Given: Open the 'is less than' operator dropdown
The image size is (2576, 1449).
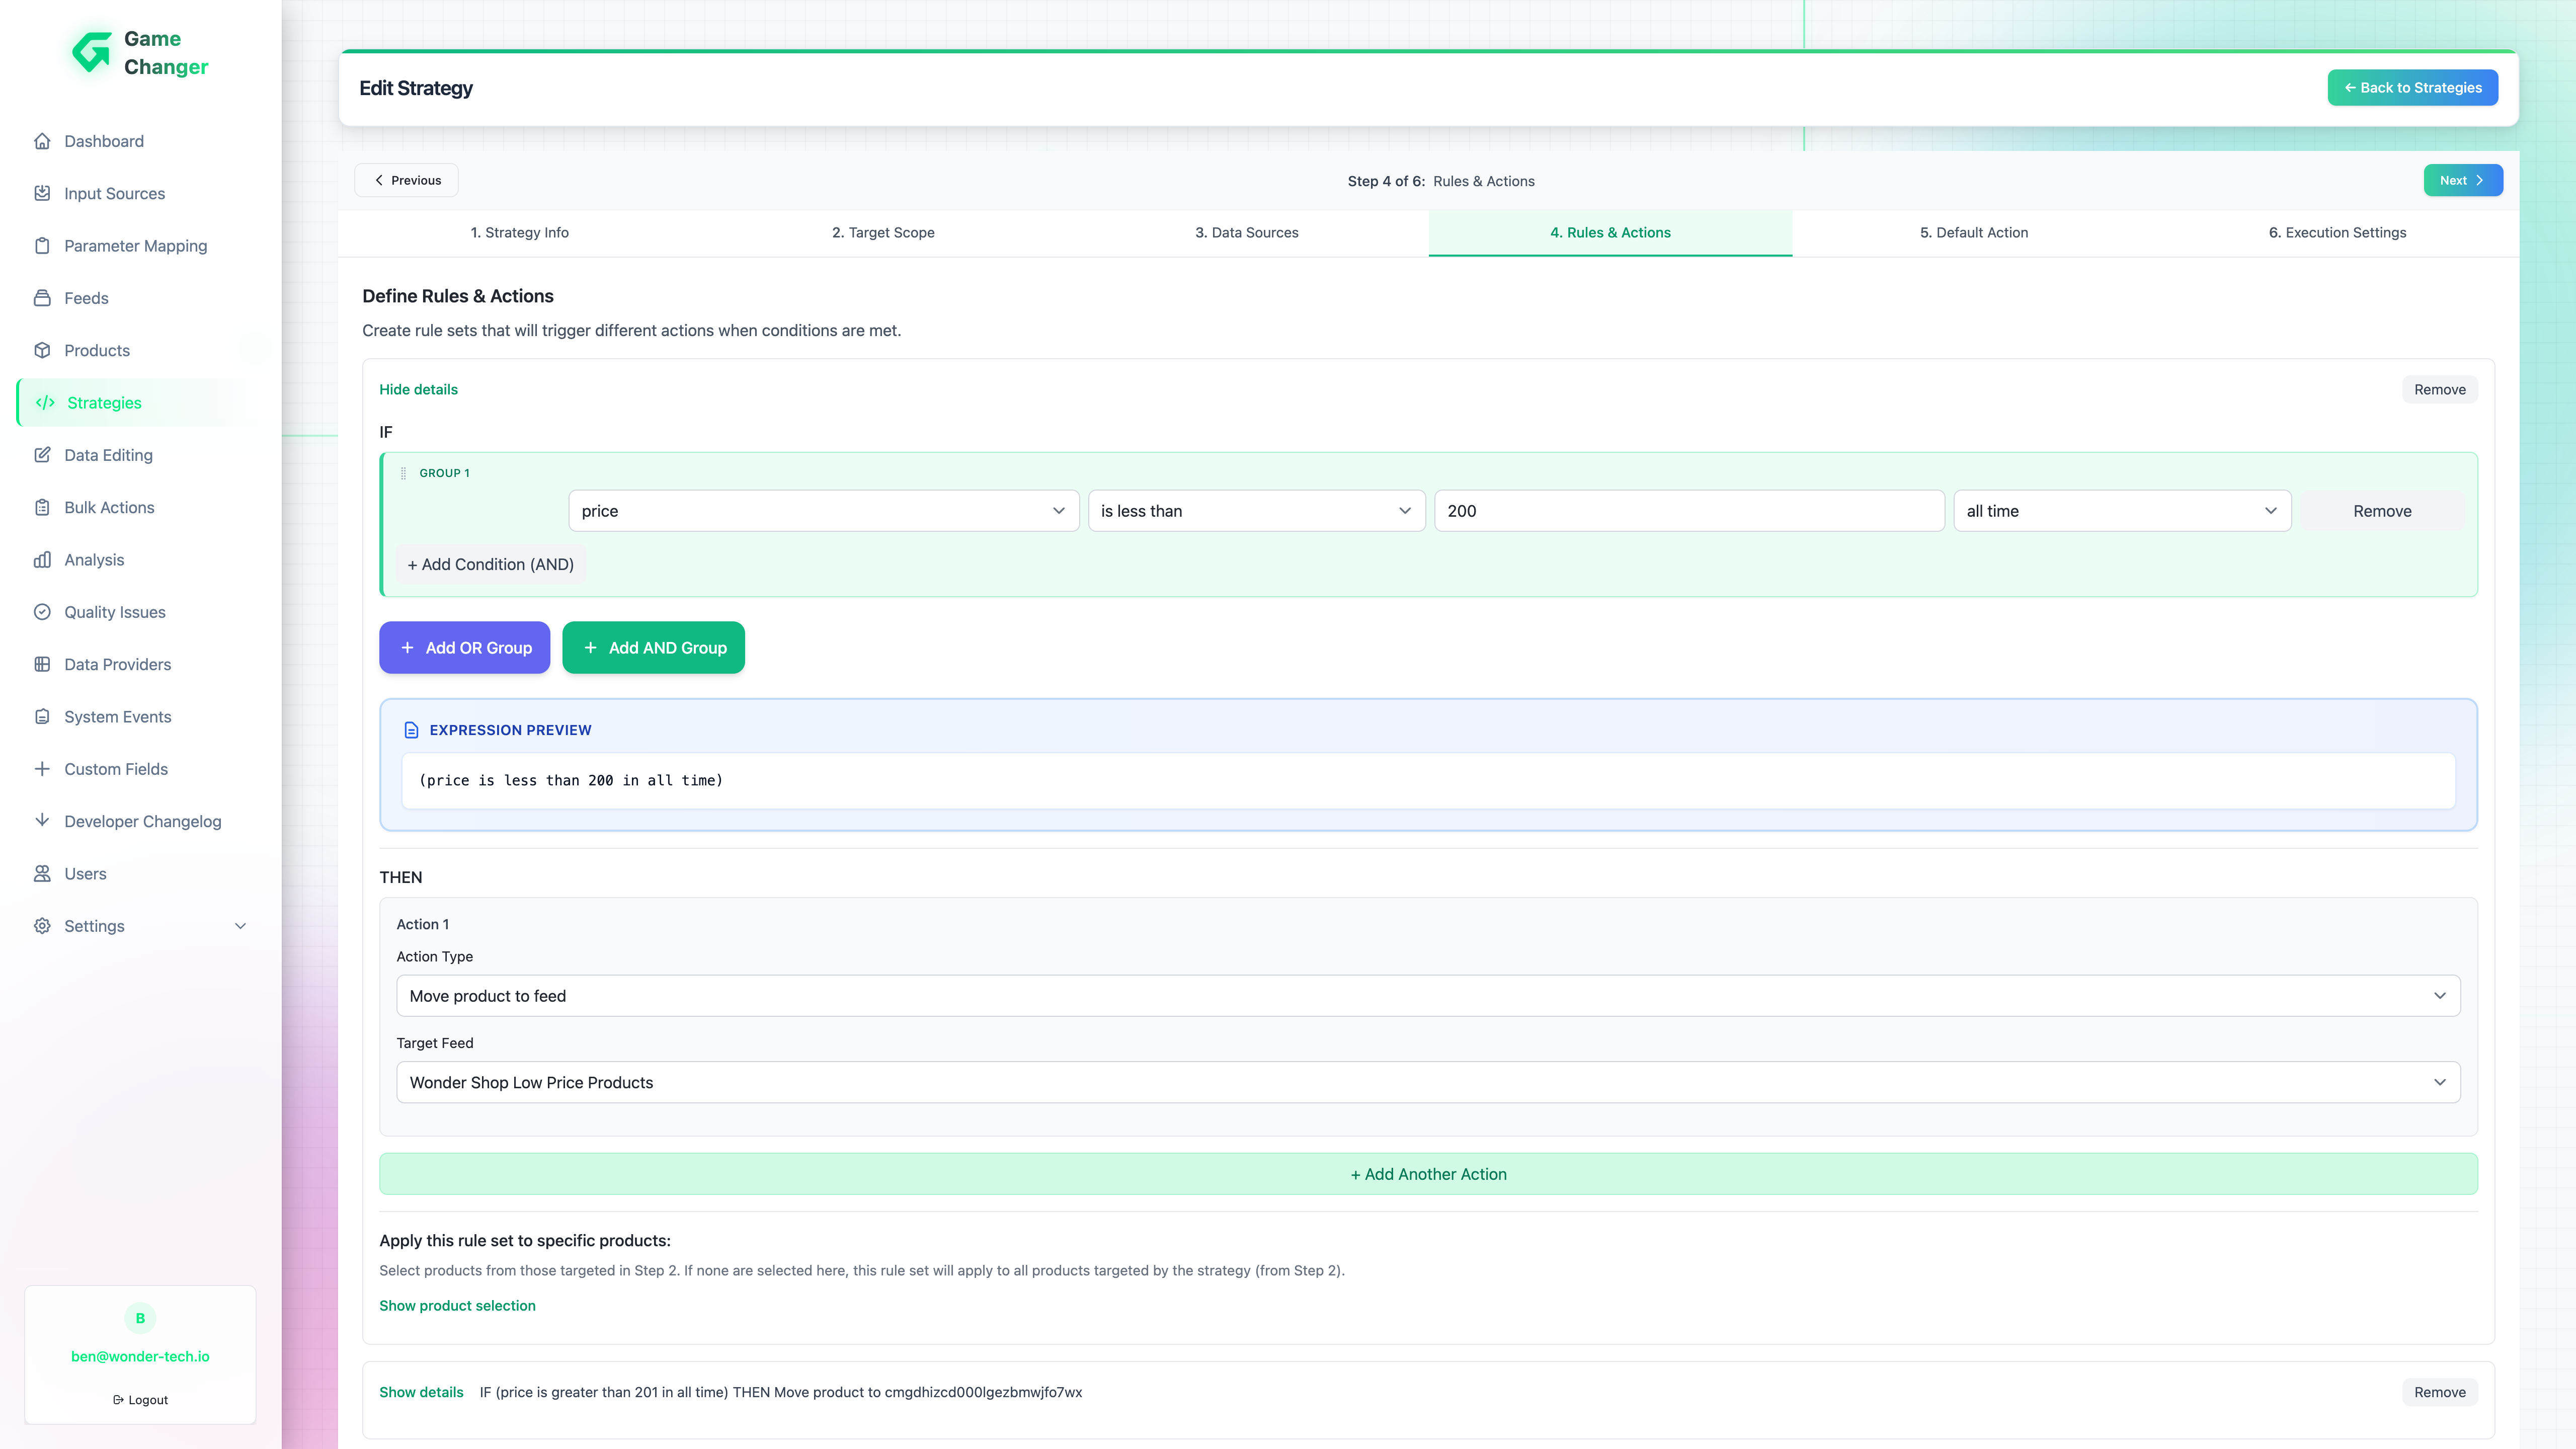Looking at the screenshot, I should point(1256,511).
